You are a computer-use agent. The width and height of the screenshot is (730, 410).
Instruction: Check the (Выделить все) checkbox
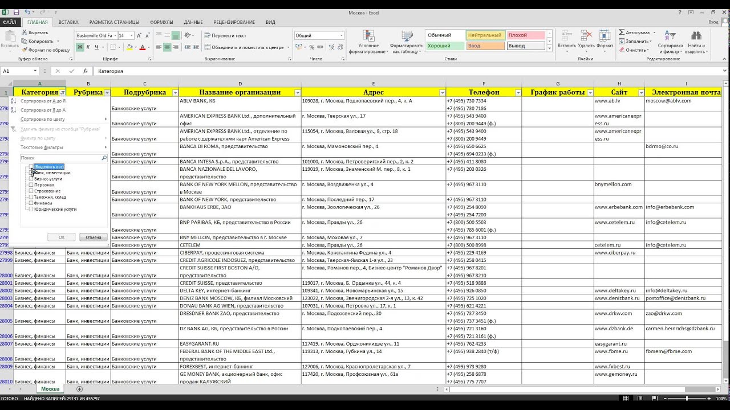click(x=31, y=167)
